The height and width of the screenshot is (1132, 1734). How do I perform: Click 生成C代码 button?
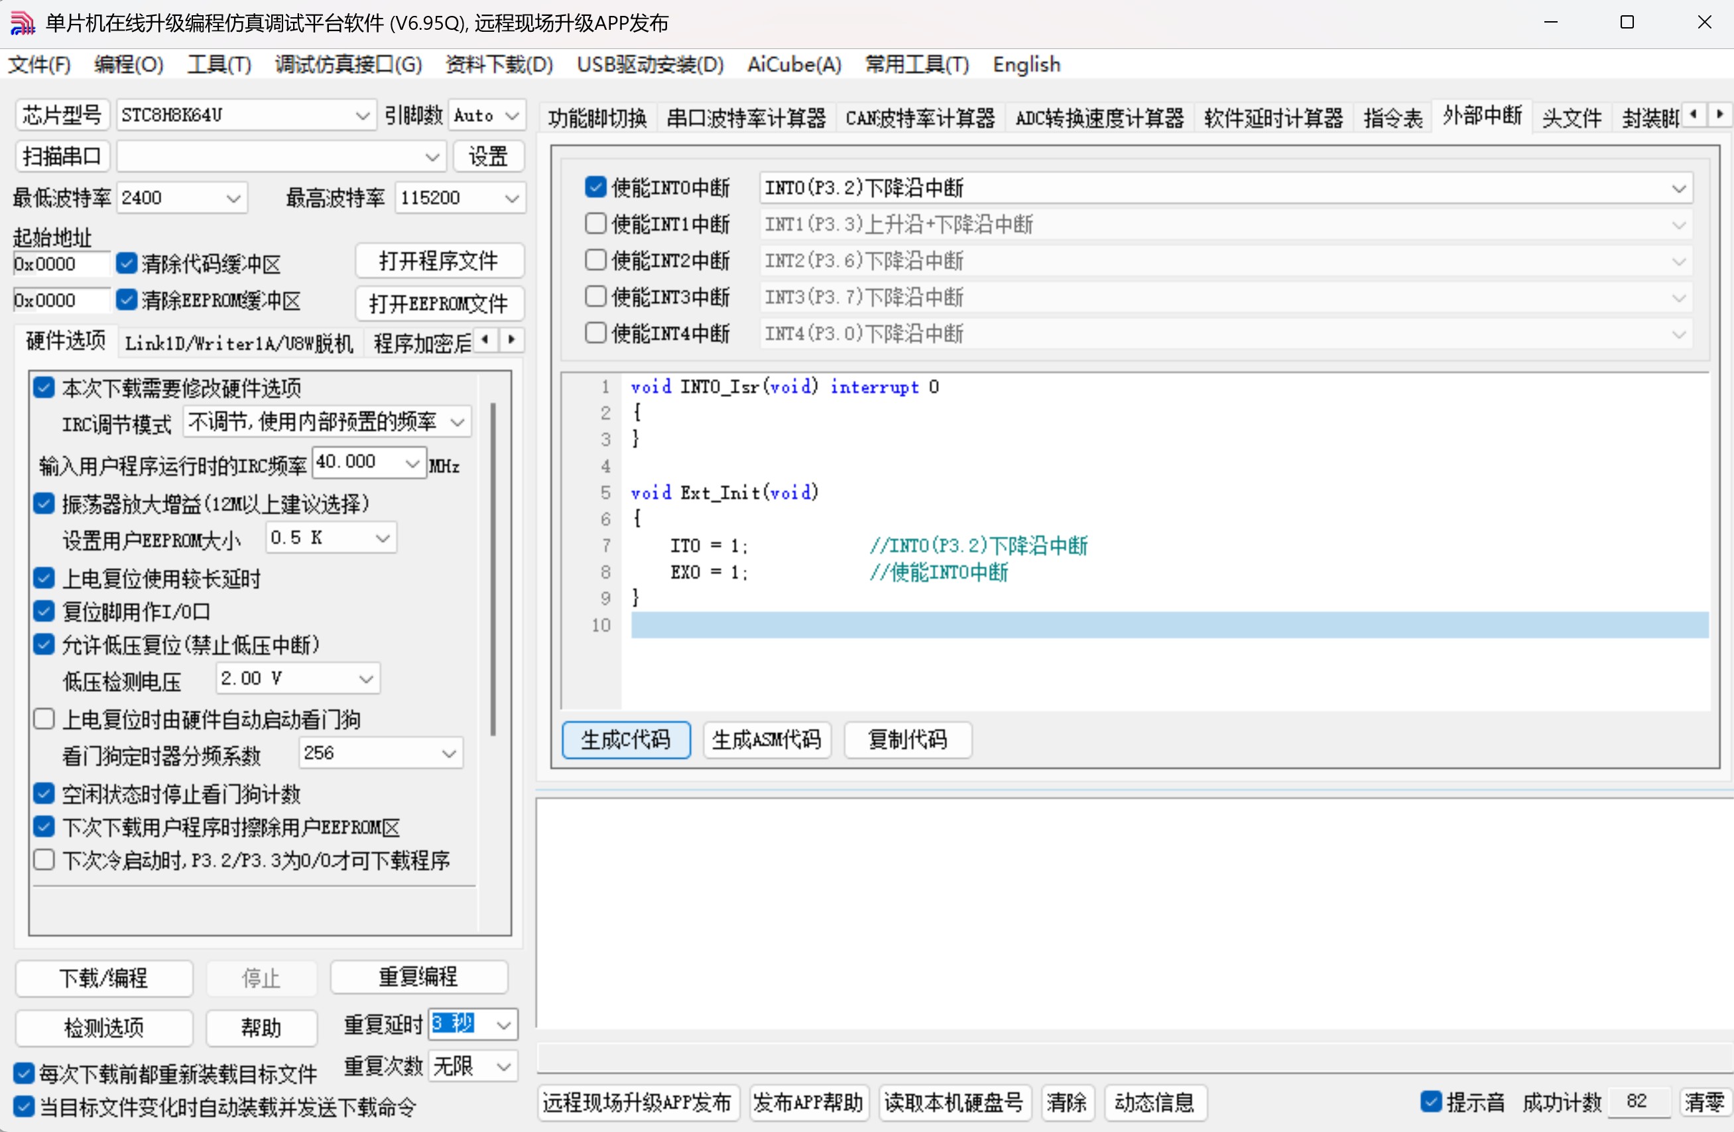(x=626, y=740)
